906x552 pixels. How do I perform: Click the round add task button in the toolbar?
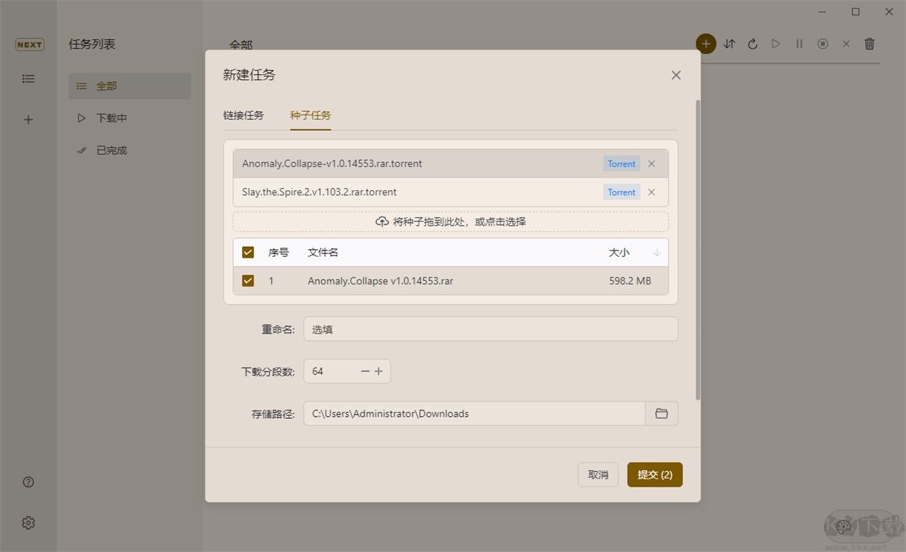click(x=706, y=44)
